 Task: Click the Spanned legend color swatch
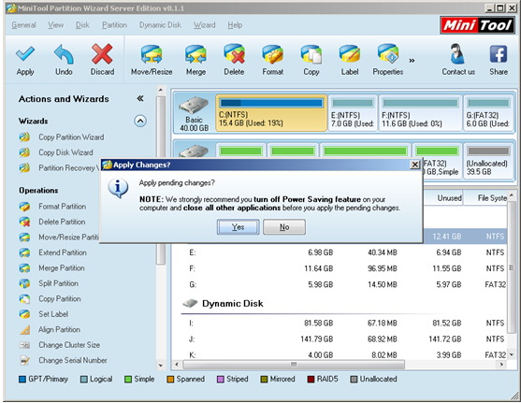point(170,379)
